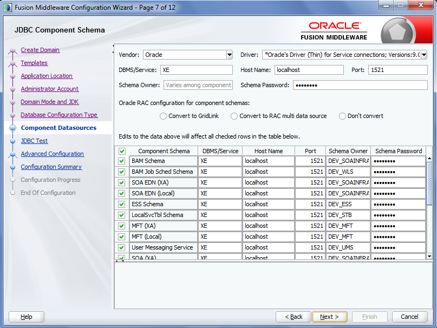This screenshot has height=328, width=437.
Task: Click the Cancel button
Action: 409,317
